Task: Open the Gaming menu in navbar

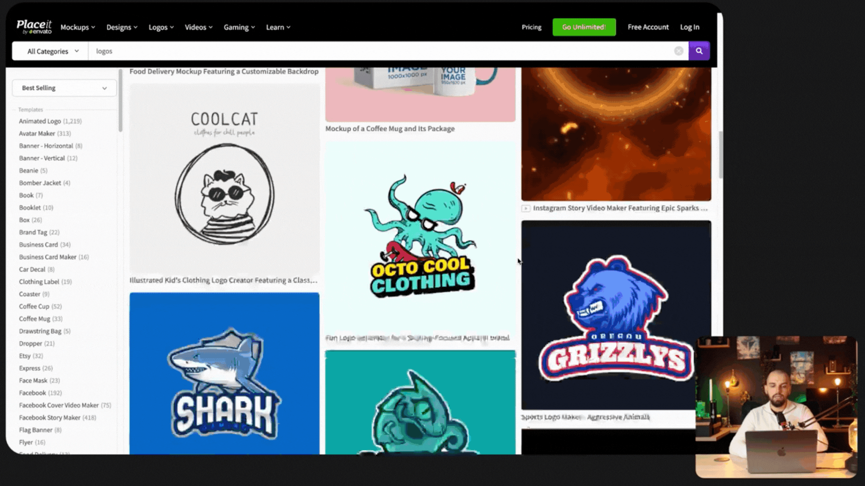Action: point(239,27)
